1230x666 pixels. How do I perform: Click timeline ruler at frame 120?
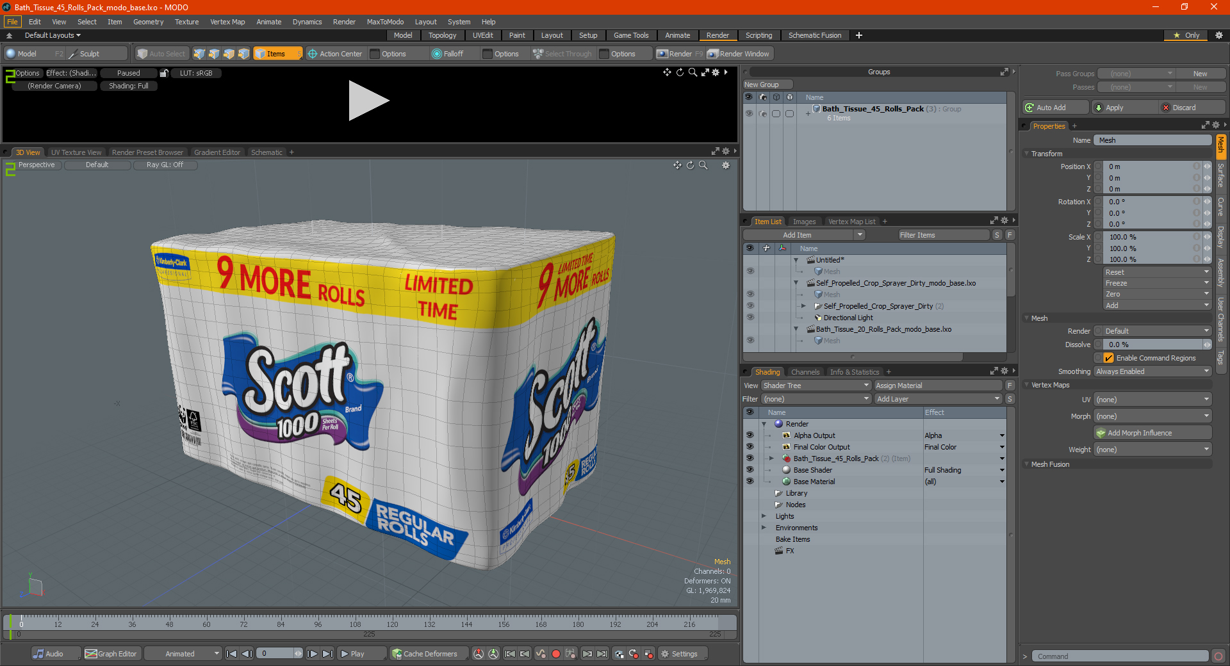[x=392, y=622]
